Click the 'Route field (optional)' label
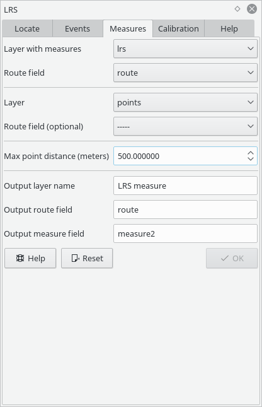Screen dimensions: 262x407 (x=43, y=127)
